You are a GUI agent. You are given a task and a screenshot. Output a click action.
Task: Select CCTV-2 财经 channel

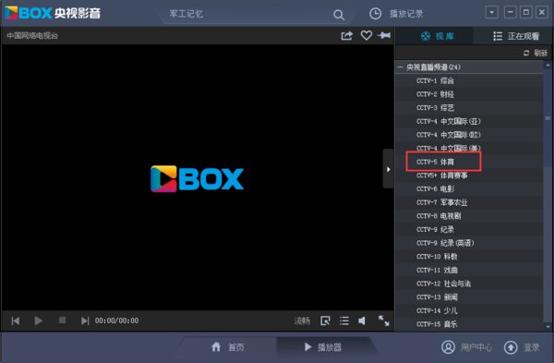click(469, 94)
